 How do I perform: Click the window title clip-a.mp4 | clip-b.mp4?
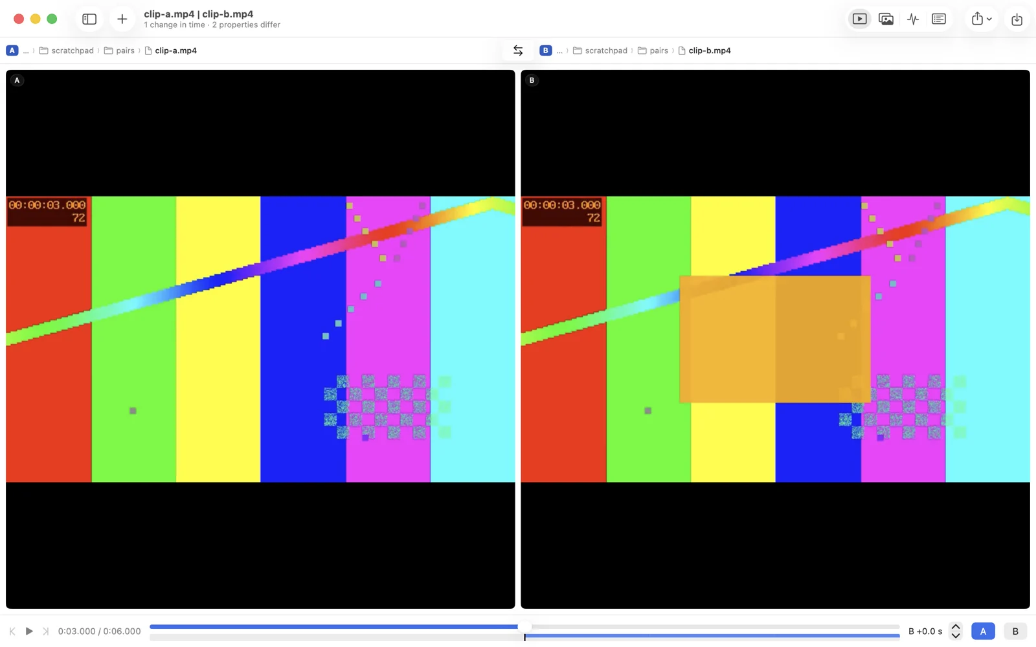[199, 14]
